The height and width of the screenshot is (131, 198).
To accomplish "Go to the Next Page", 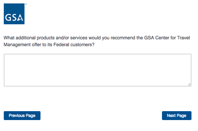I will [x=176, y=116].
